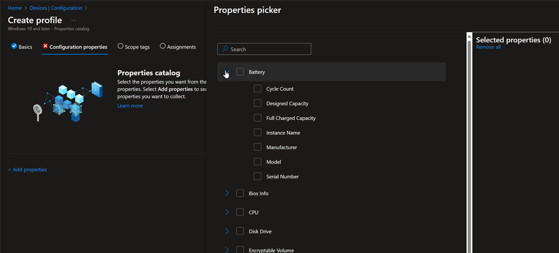Open the Learn more link

tap(130, 106)
